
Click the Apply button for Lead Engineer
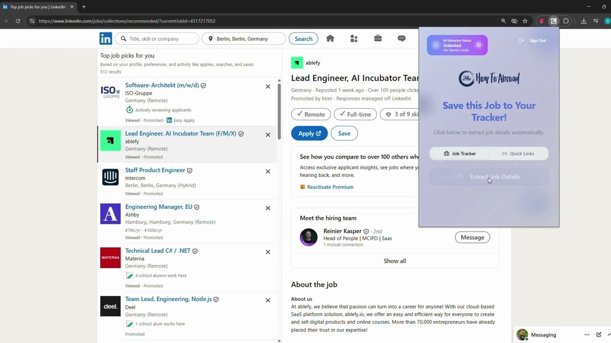pos(309,133)
